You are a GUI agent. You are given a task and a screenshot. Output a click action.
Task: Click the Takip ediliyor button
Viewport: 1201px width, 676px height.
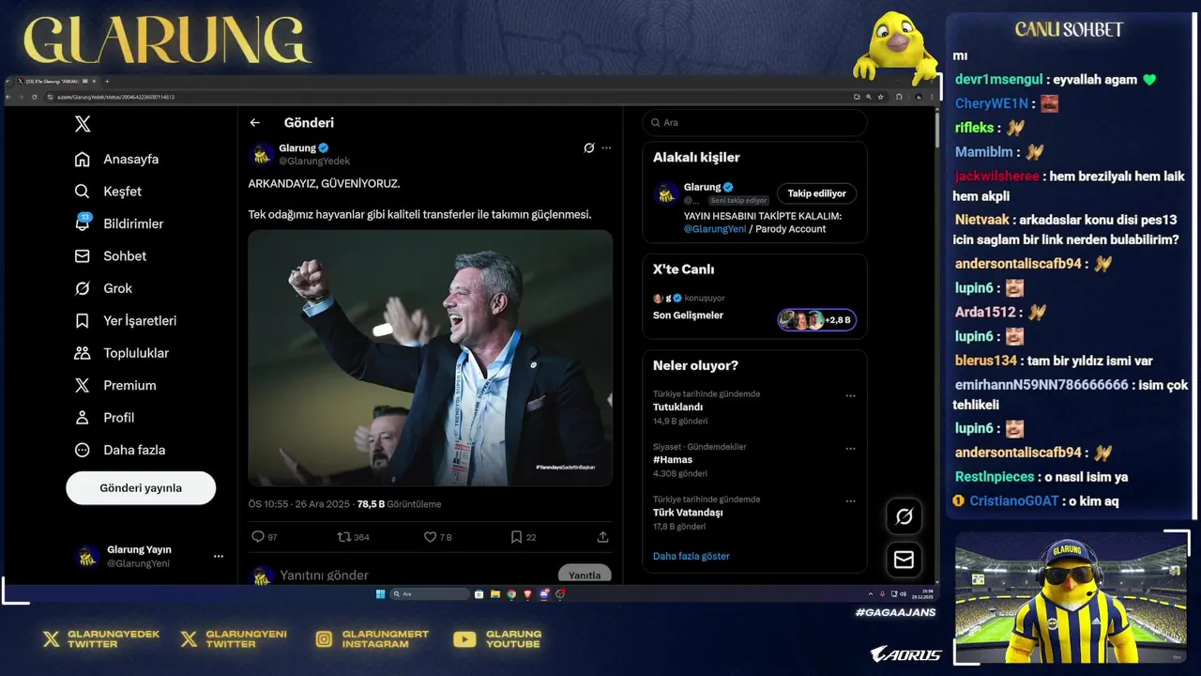(816, 193)
